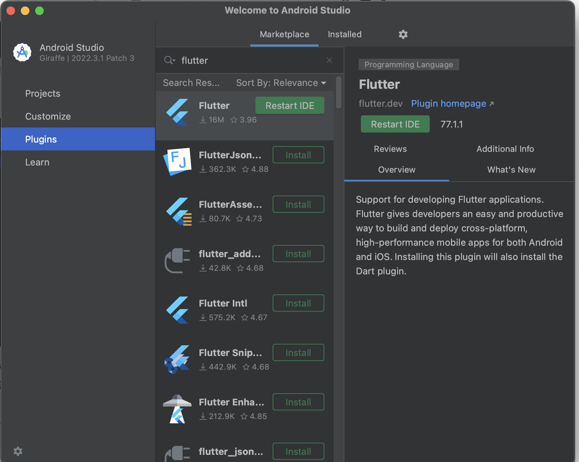Image resolution: width=579 pixels, height=462 pixels.
Task: Select the FlutterJson plugin row title
Action: pos(230,155)
